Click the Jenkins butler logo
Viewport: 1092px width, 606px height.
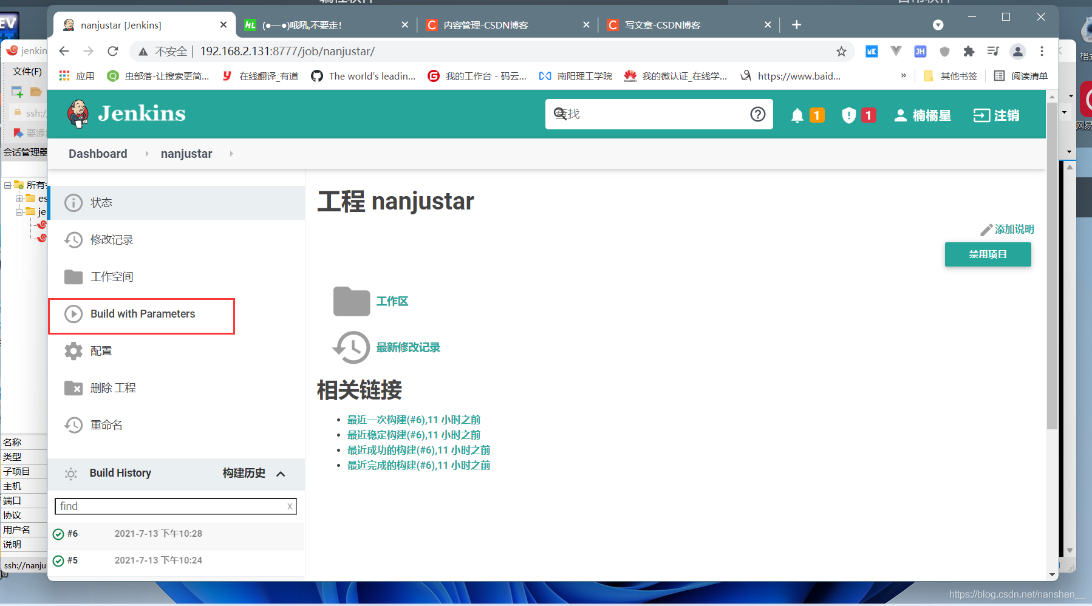tap(80, 114)
